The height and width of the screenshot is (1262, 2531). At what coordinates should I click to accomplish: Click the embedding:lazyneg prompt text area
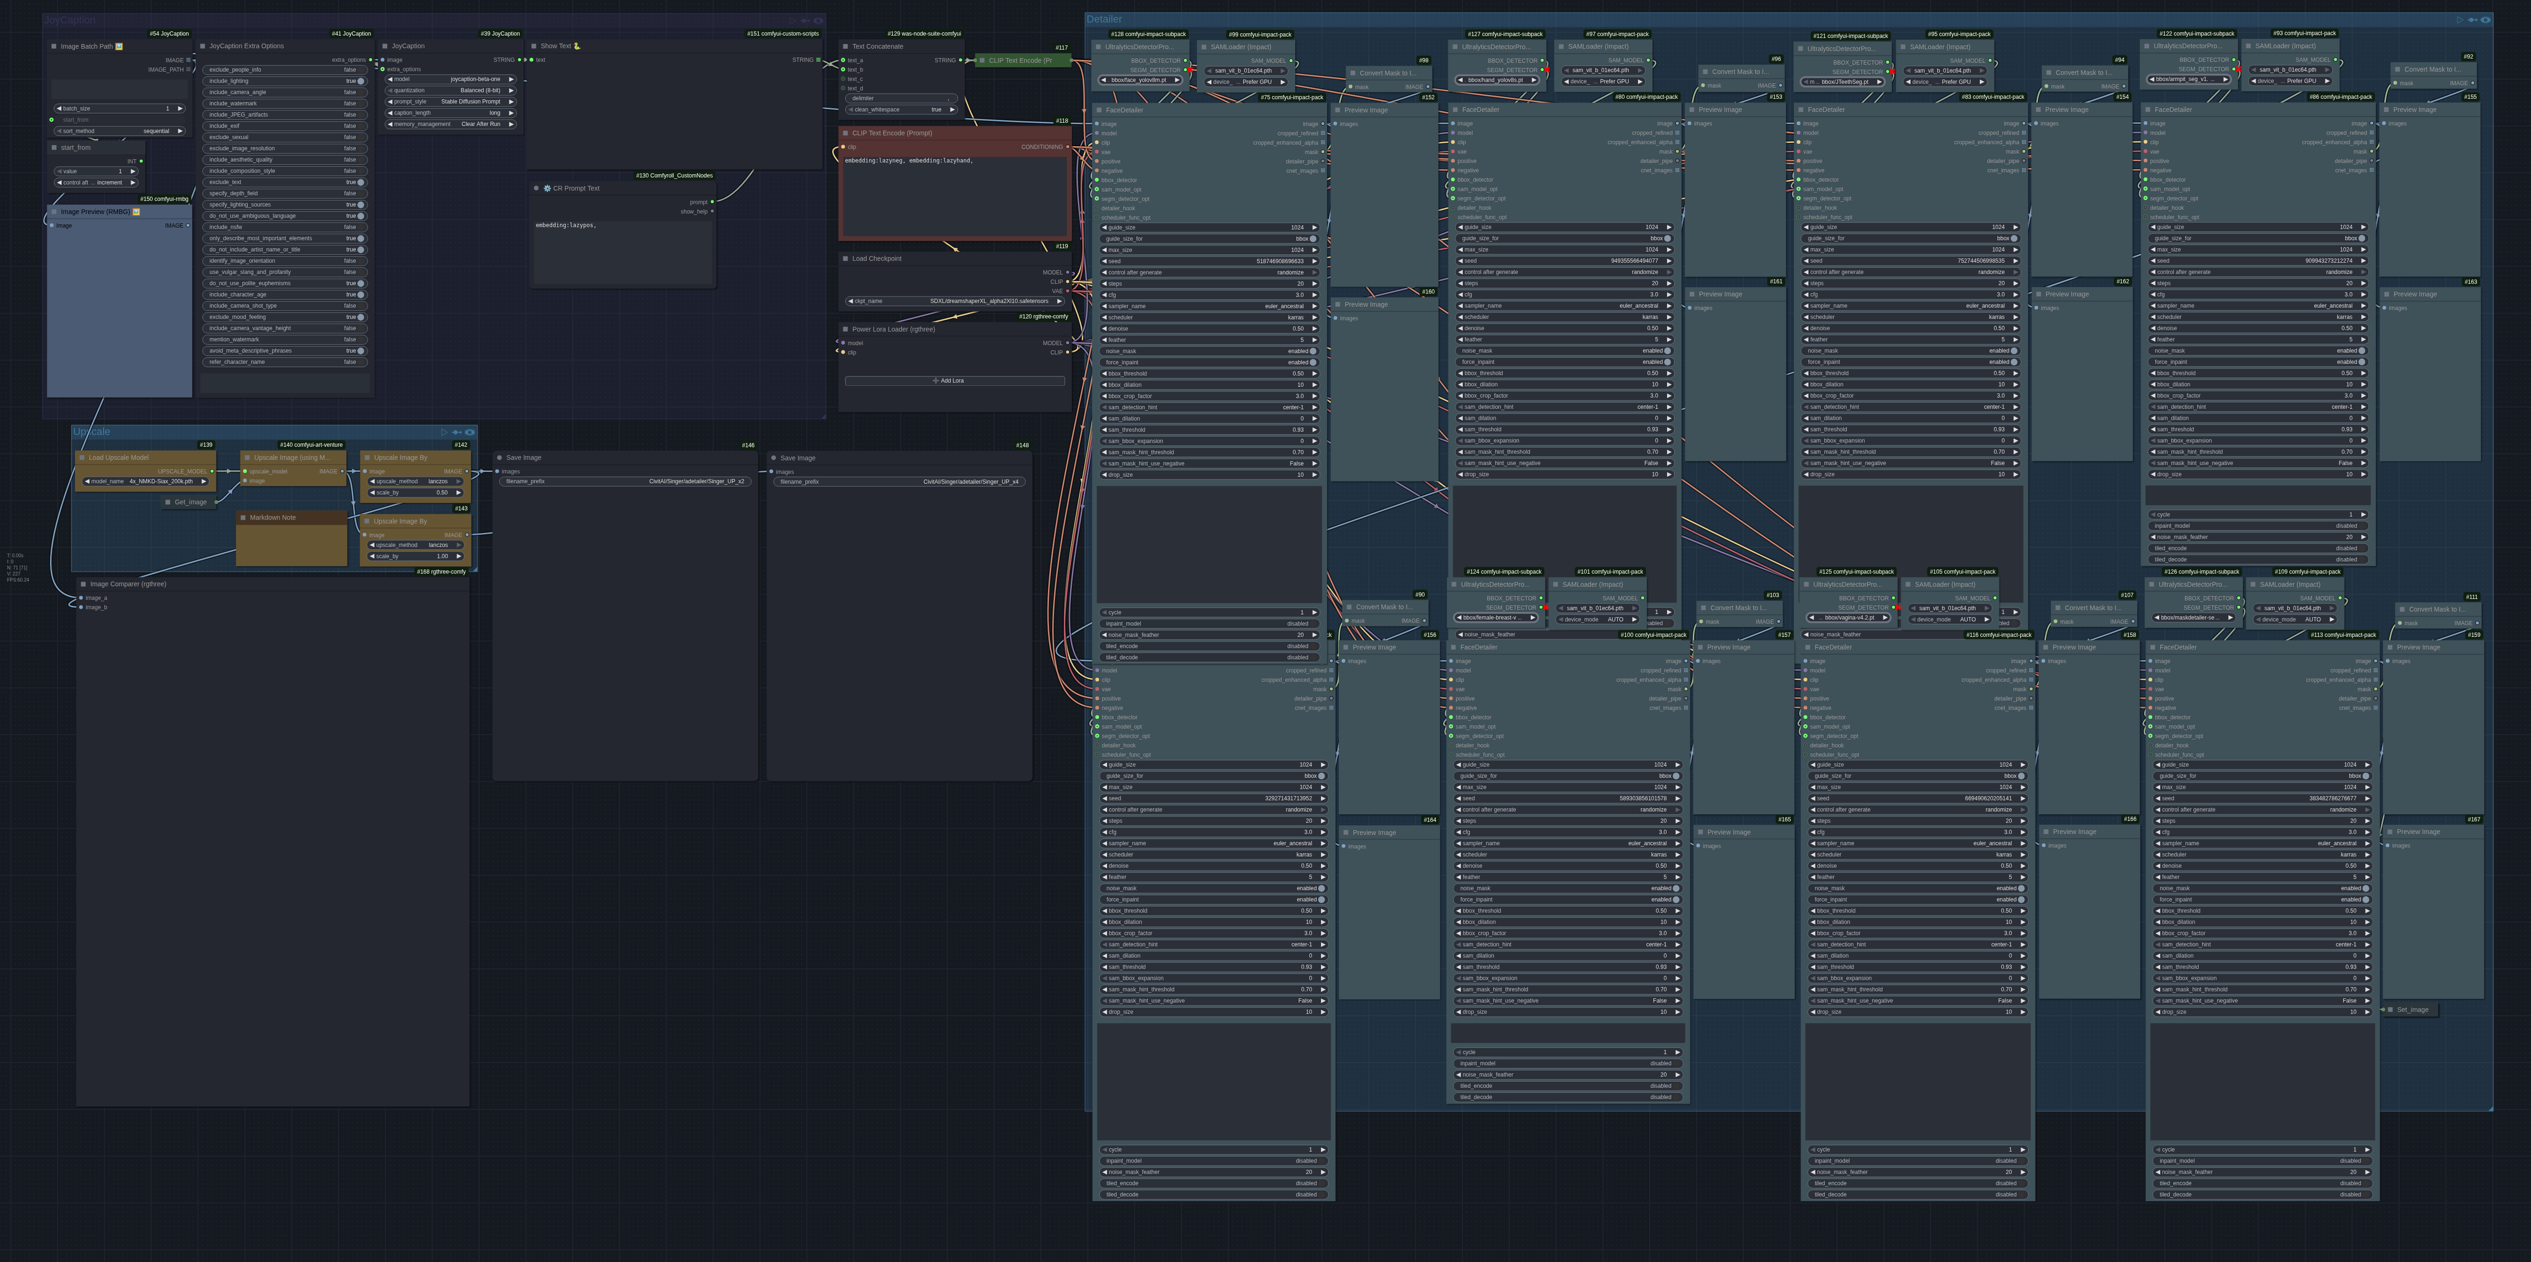[x=954, y=196]
